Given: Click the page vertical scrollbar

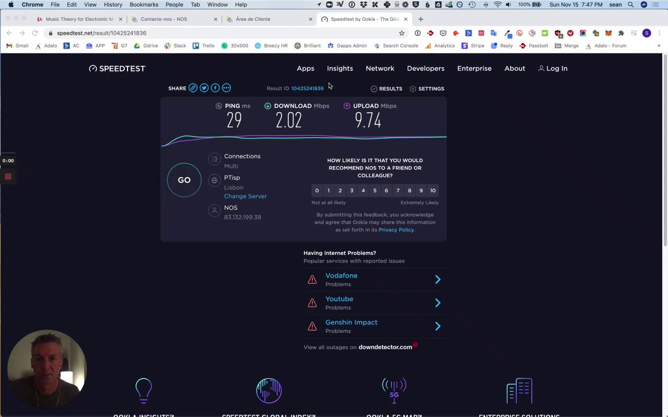Looking at the screenshot, I should pos(665,150).
